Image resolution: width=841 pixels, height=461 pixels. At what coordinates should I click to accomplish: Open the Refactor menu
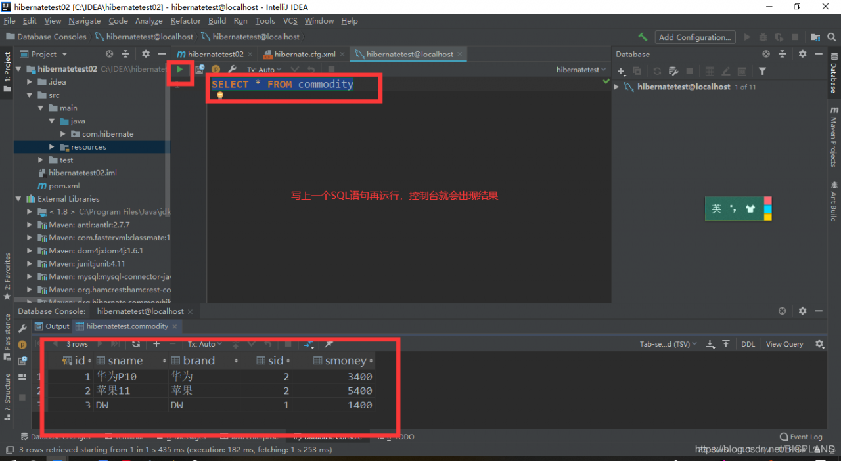[x=186, y=21]
